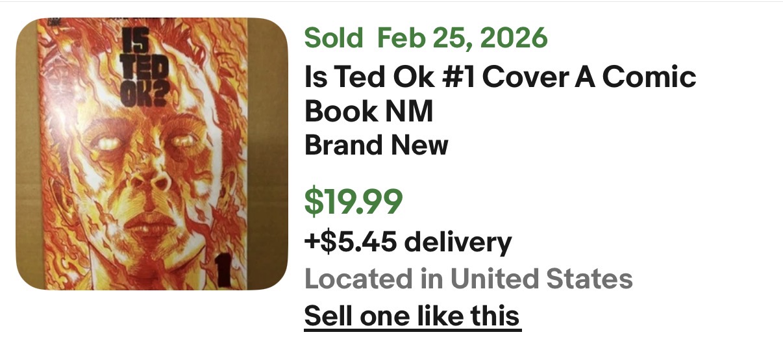This screenshot has height=354, width=783.
Task: Click the Sell one like this link
Action: coord(412,316)
